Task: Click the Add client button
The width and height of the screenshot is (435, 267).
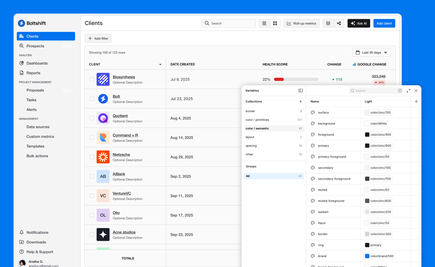Action: point(384,23)
